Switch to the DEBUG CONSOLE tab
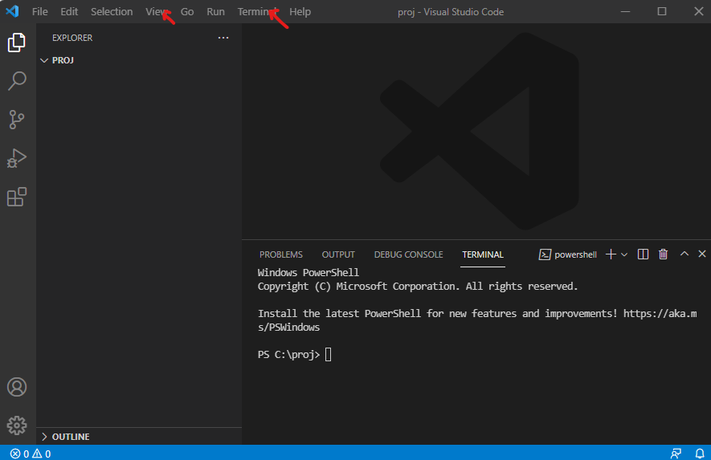 (x=408, y=254)
